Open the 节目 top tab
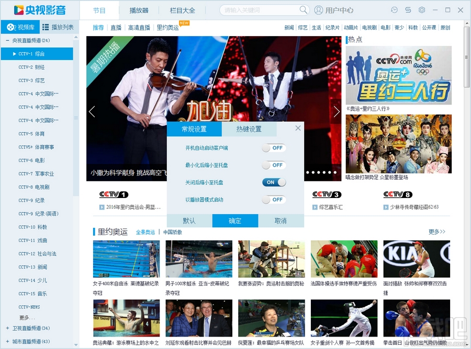This screenshot has width=471, height=349. pyautogui.click(x=99, y=10)
